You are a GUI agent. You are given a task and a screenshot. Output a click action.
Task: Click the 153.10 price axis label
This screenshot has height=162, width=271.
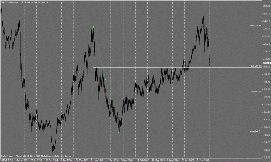[x=266, y=127]
